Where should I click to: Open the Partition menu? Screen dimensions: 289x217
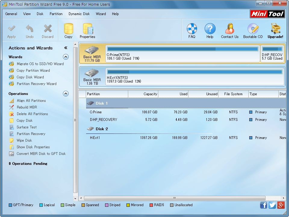56,14
